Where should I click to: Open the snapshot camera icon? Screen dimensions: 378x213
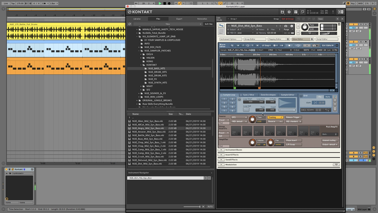(x=286, y=26)
